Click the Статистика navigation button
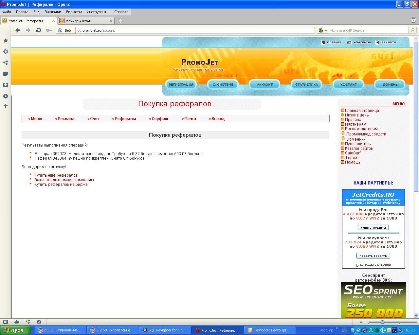 306,84
